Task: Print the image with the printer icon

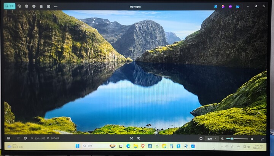Action: (x=34, y=6)
